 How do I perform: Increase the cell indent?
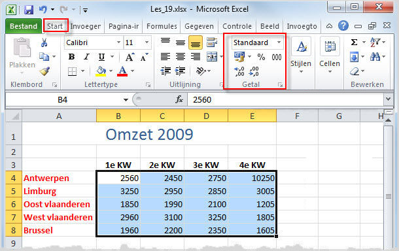tap(181, 71)
